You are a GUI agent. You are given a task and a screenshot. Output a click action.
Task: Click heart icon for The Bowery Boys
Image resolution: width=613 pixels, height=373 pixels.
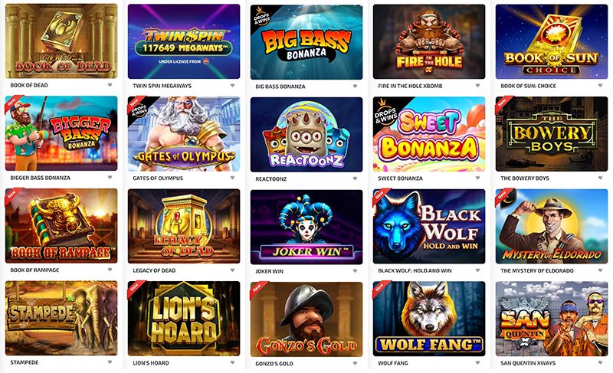pyautogui.click(x=600, y=178)
